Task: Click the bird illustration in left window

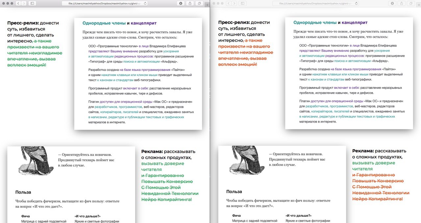Action: (36, 161)
